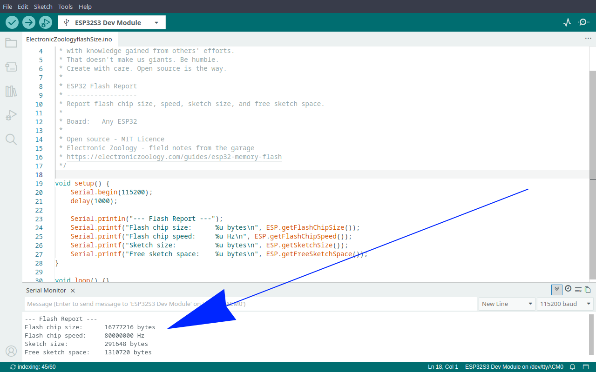Open the editor tab overflow ellipsis menu
The width and height of the screenshot is (596, 372).
coord(588,39)
